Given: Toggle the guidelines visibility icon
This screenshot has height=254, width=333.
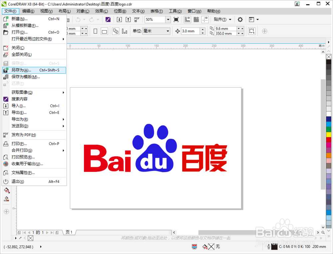Looking at the screenshot, I should coord(205,19).
